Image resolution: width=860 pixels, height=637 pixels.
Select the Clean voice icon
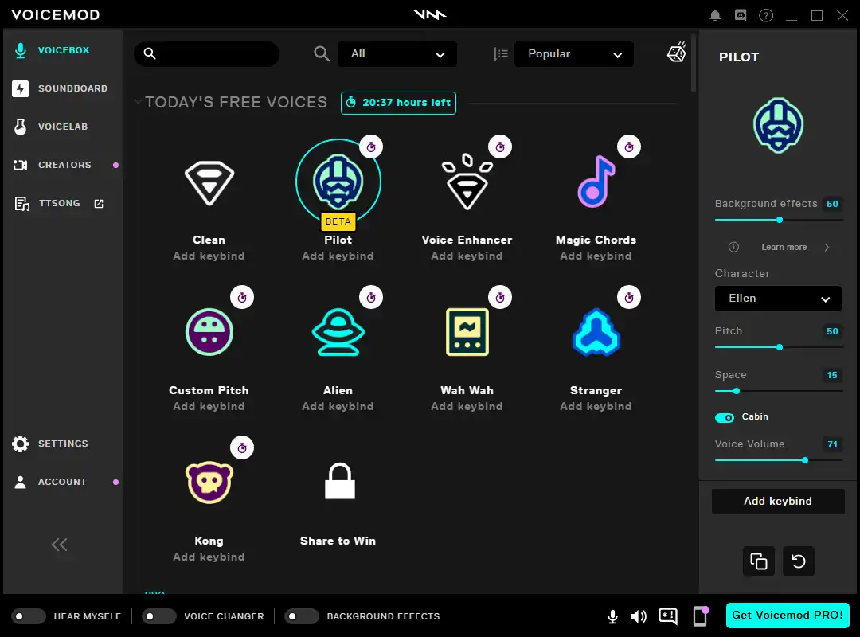coord(209,182)
